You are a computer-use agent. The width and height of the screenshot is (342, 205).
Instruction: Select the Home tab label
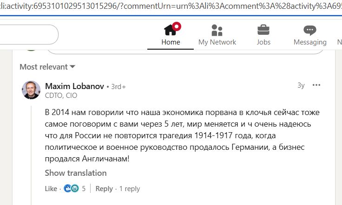171,42
